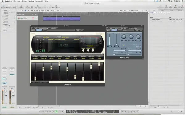
Task: Open the File menu
Action: pyautogui.click(x=14, y=1)
